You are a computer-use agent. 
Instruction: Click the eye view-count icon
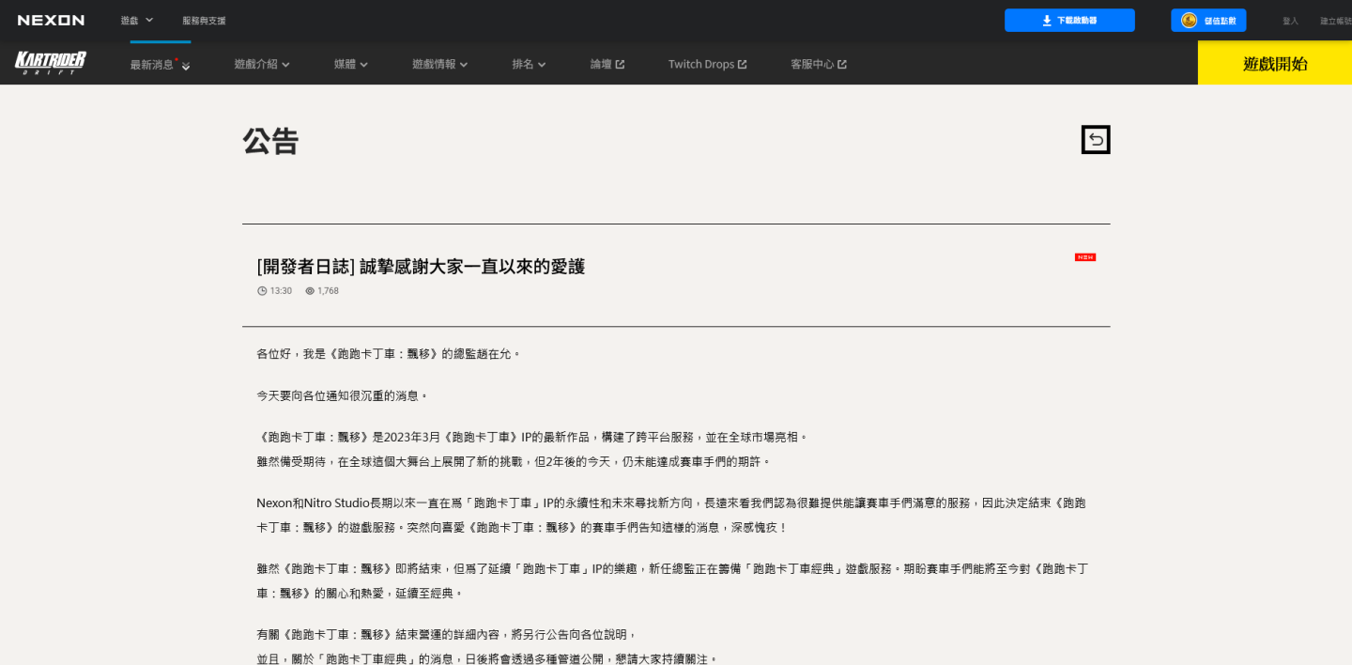(310, 291)
